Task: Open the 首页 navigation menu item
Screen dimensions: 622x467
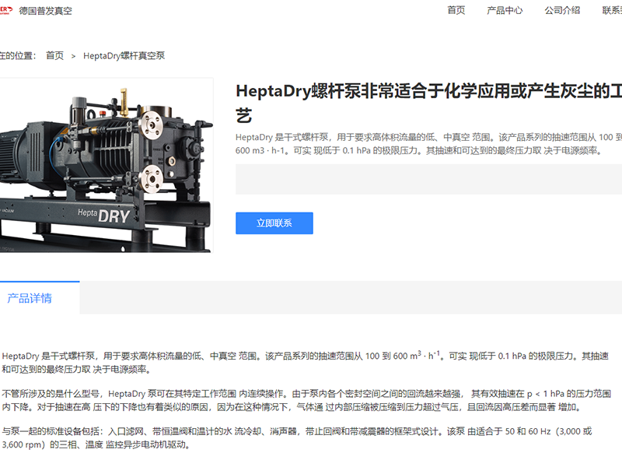Action: (x=456, y=10)
